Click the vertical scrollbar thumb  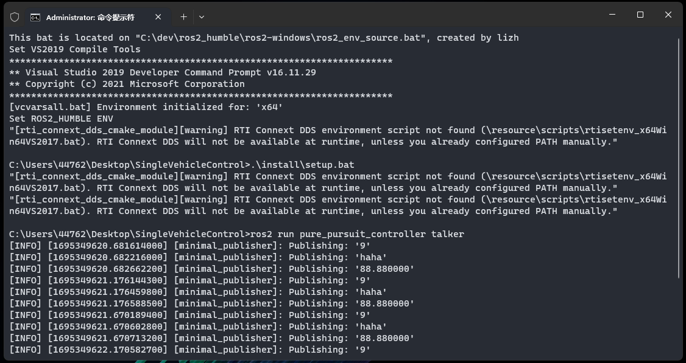point(680,158)
